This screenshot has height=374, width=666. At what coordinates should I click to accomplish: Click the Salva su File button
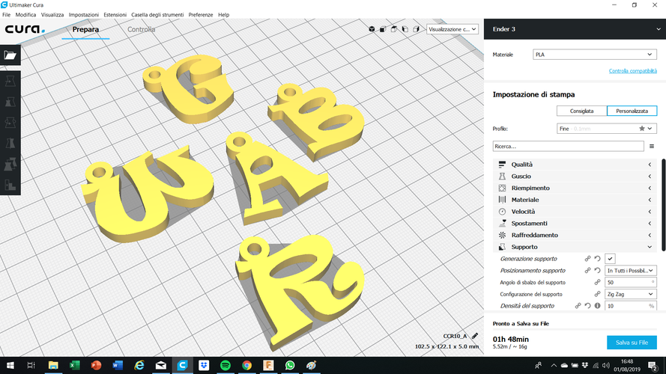coord(632,343)
